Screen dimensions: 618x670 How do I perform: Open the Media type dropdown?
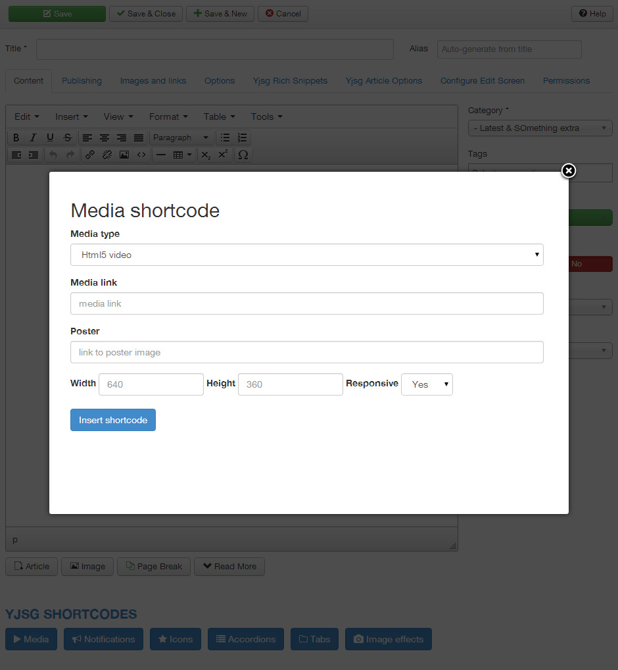coord(306,255)
